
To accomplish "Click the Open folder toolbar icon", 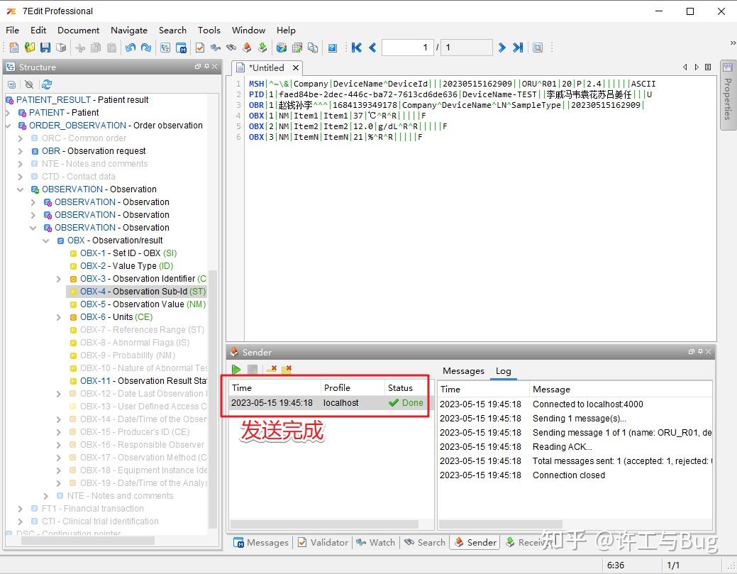I will 29,48.
